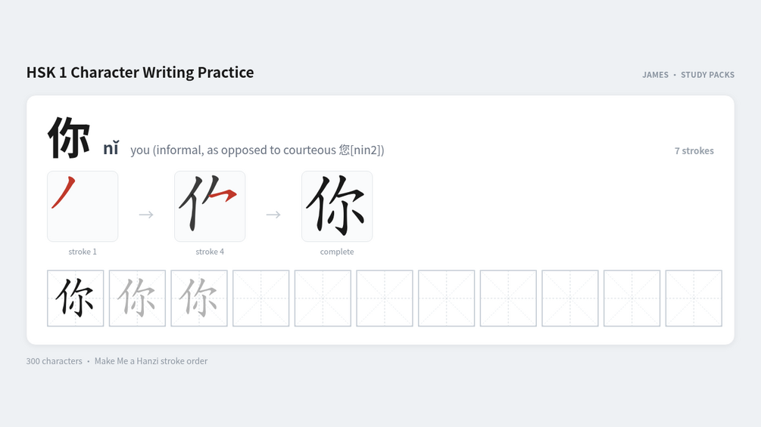Click the stroke 1 diagram tile
Image resolution: width=761 pixels, height=427 pixels.
tap(83, 206)
